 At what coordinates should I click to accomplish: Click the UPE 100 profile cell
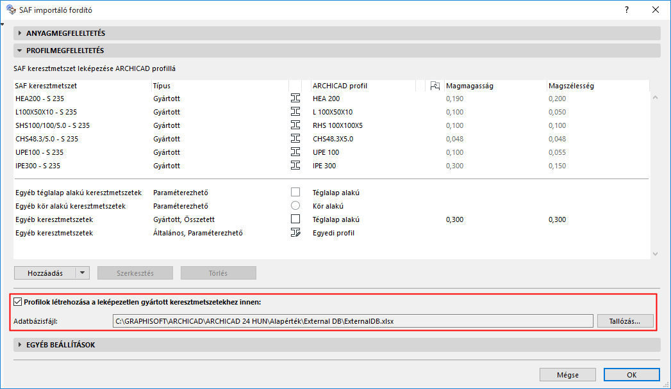[326, 152]
